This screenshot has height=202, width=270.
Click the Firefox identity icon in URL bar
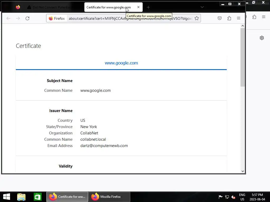[57, 18]
